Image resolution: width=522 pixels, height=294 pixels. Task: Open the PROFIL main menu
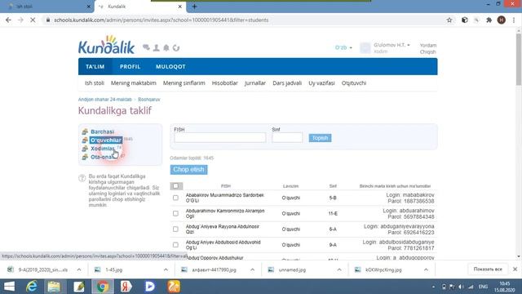(x=130, y=67)
